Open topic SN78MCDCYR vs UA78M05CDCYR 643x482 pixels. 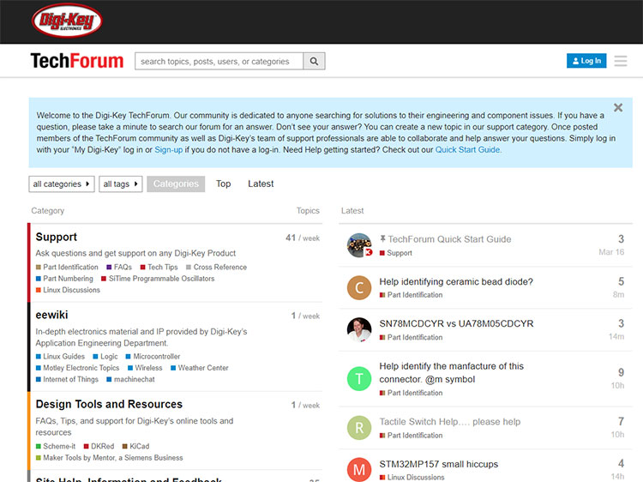456,323
